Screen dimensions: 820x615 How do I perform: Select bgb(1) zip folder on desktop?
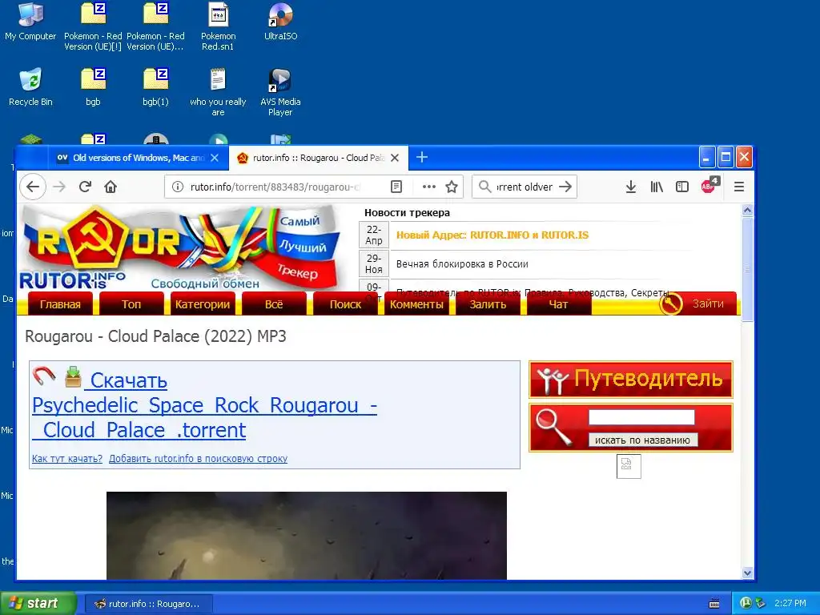coord(156,87)
